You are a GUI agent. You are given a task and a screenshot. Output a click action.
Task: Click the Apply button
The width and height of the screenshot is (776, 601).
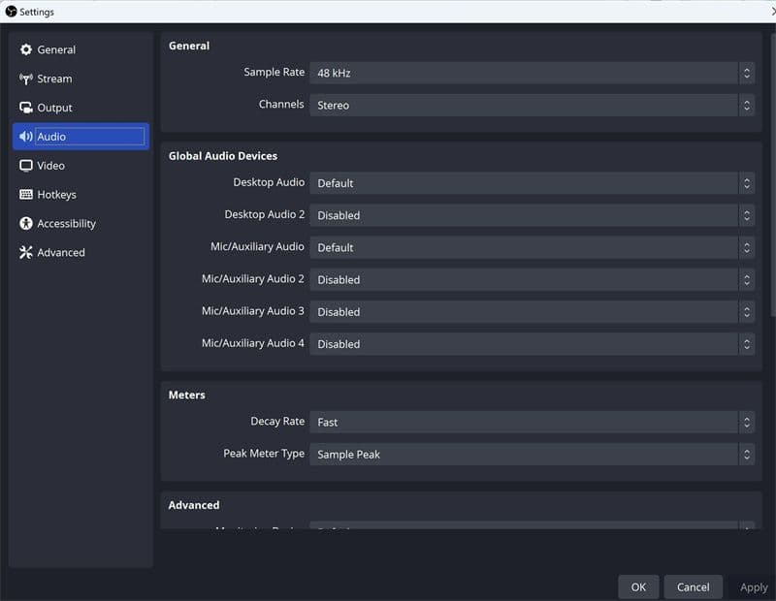coord(754,586)
